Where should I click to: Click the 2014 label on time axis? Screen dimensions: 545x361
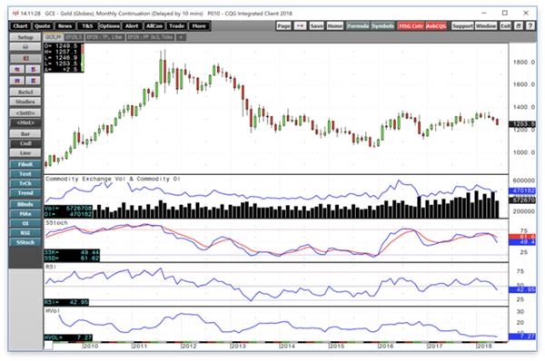coord(287,346)
